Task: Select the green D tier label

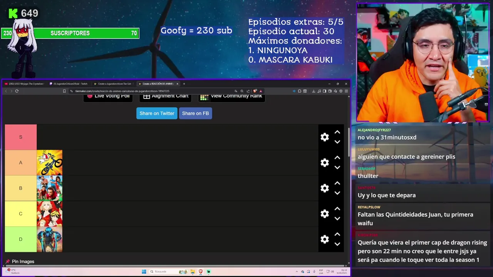Action: pos(21,239)
